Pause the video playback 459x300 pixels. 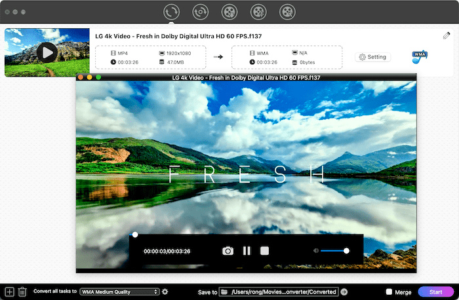coord(247,250)
